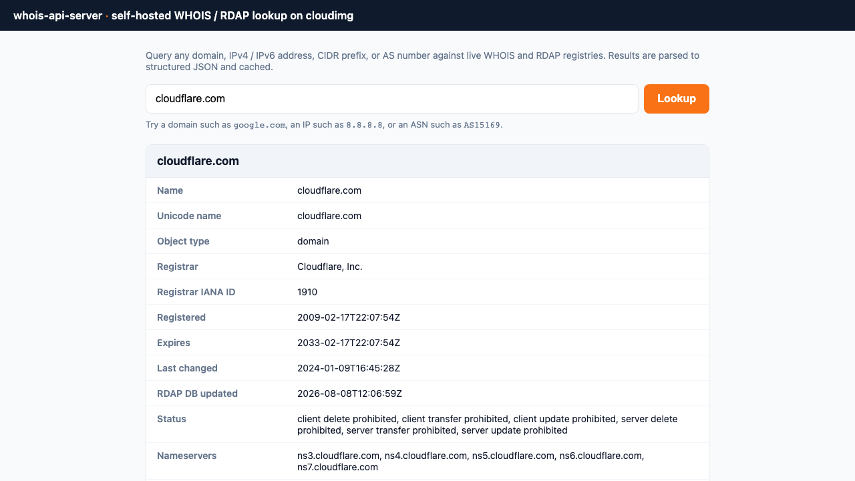855x481 pixels.
Task: Click the 'client delete prohibited' status list
Action: 488,425
